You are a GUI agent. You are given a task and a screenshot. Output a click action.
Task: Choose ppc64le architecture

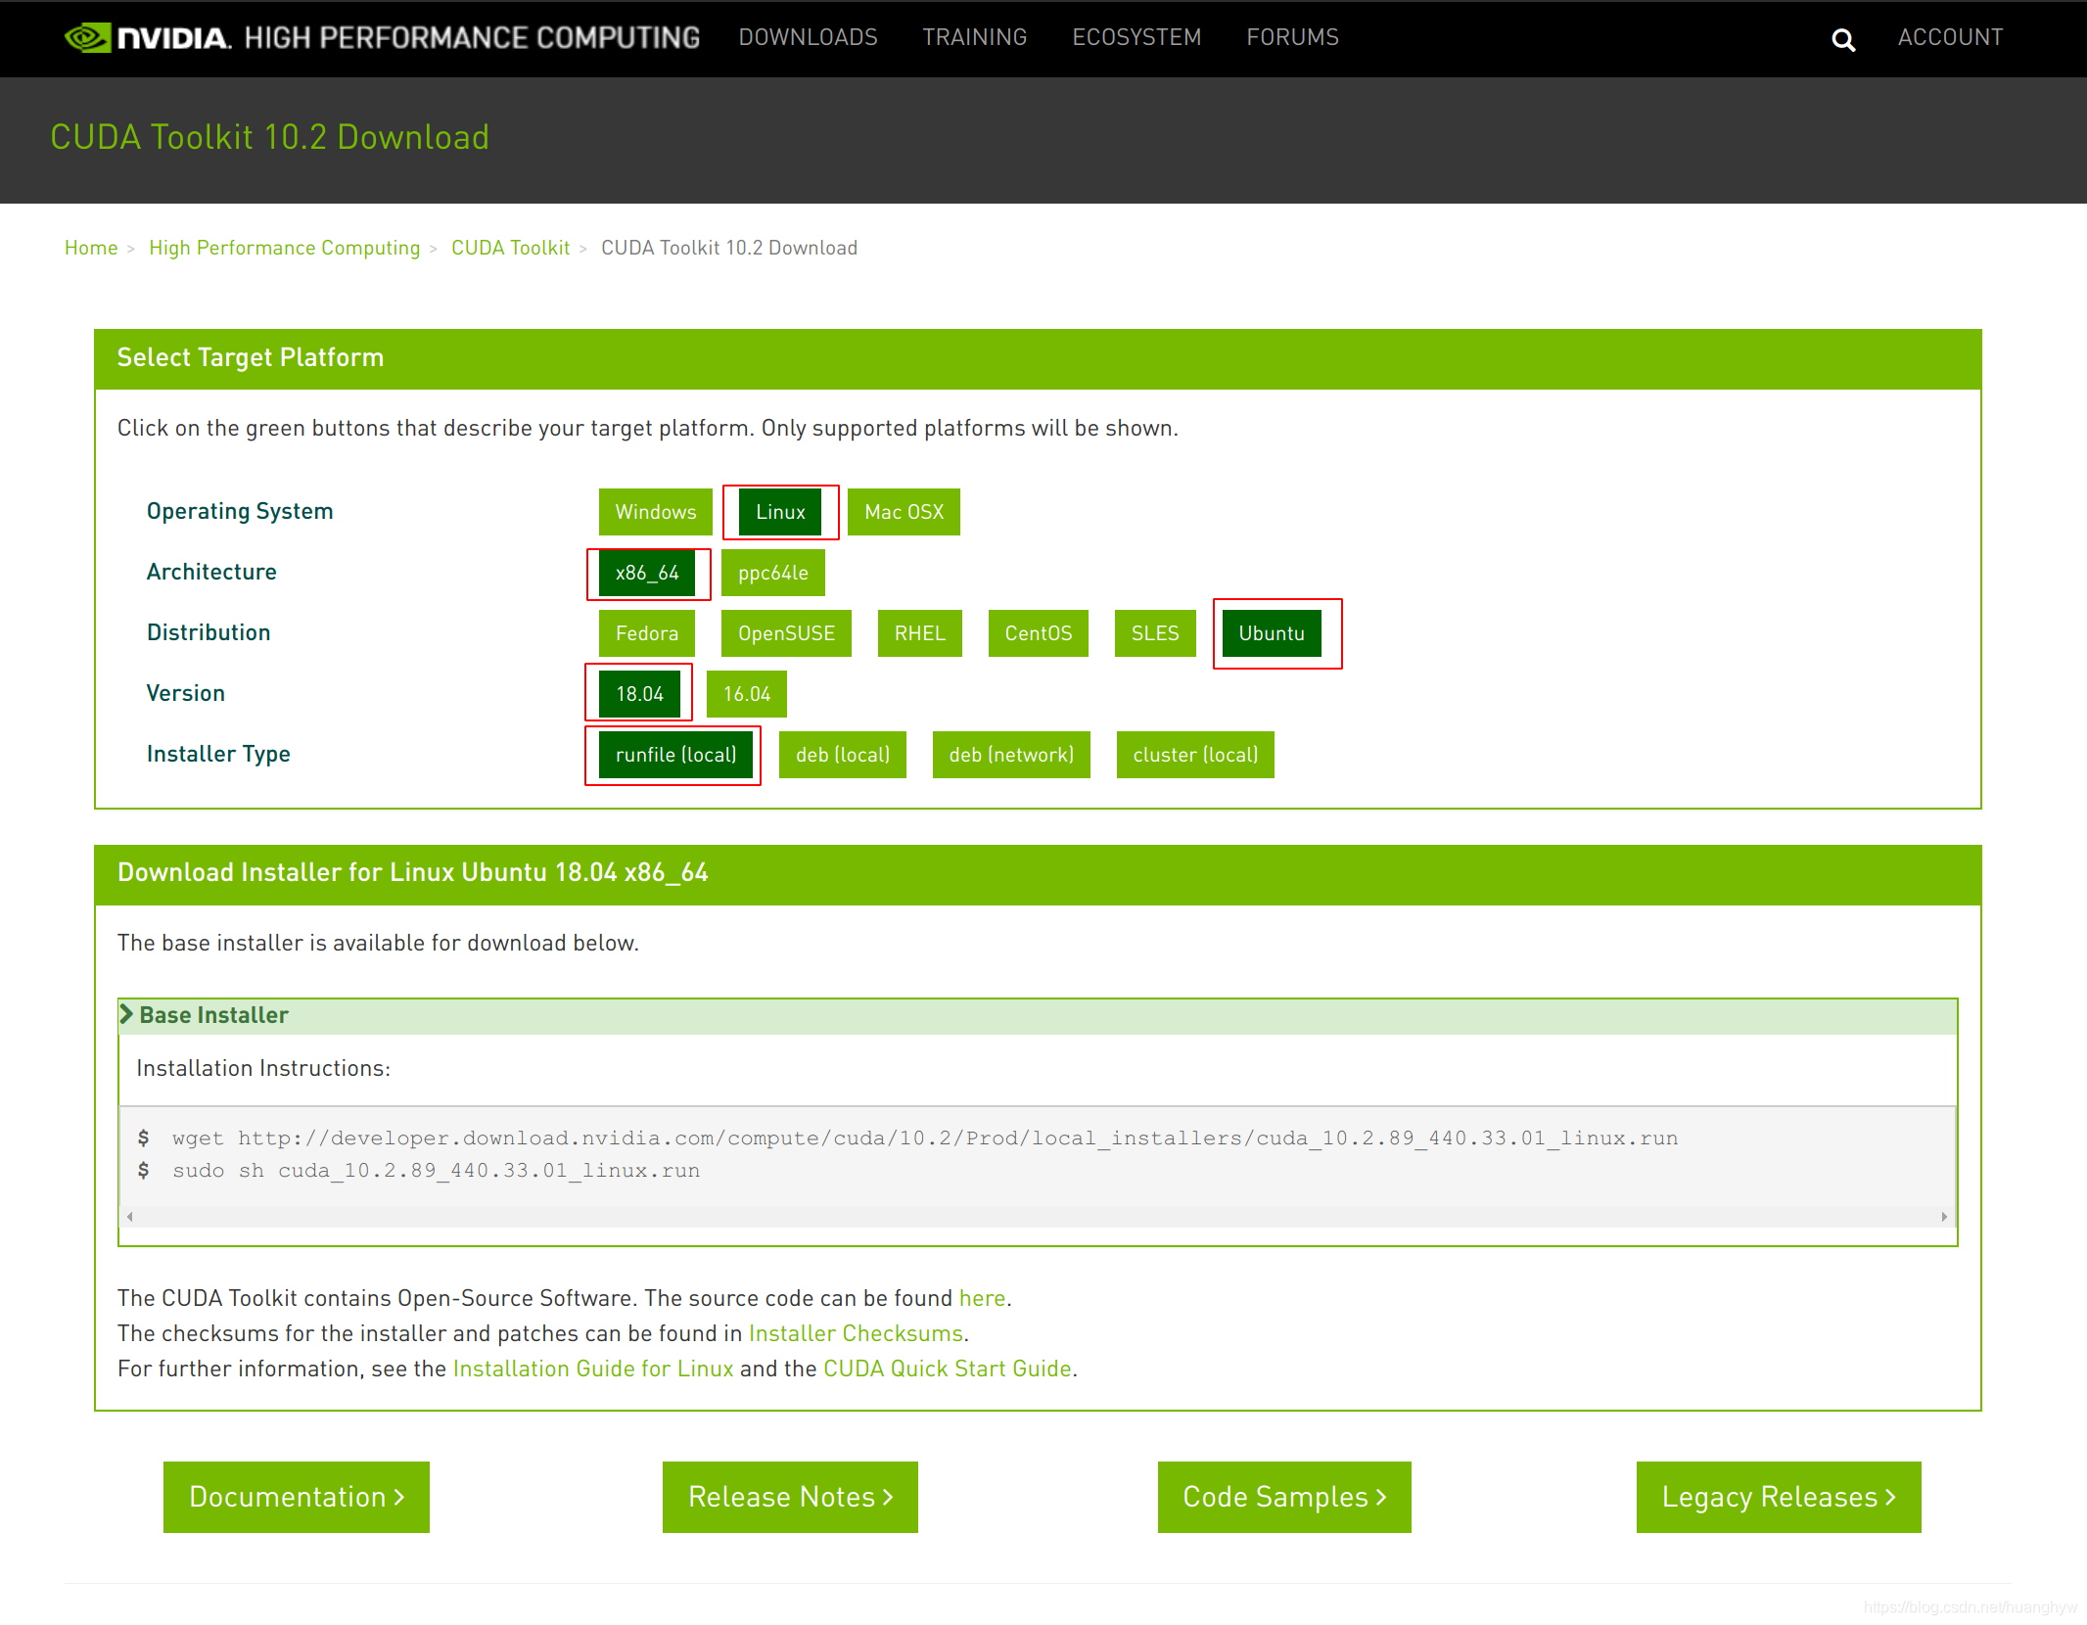point(772,573)
